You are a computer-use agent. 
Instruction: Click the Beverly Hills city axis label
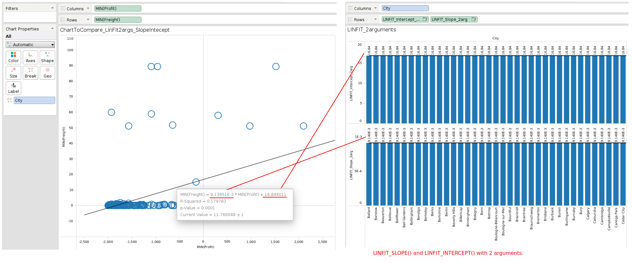click(454, 217)
